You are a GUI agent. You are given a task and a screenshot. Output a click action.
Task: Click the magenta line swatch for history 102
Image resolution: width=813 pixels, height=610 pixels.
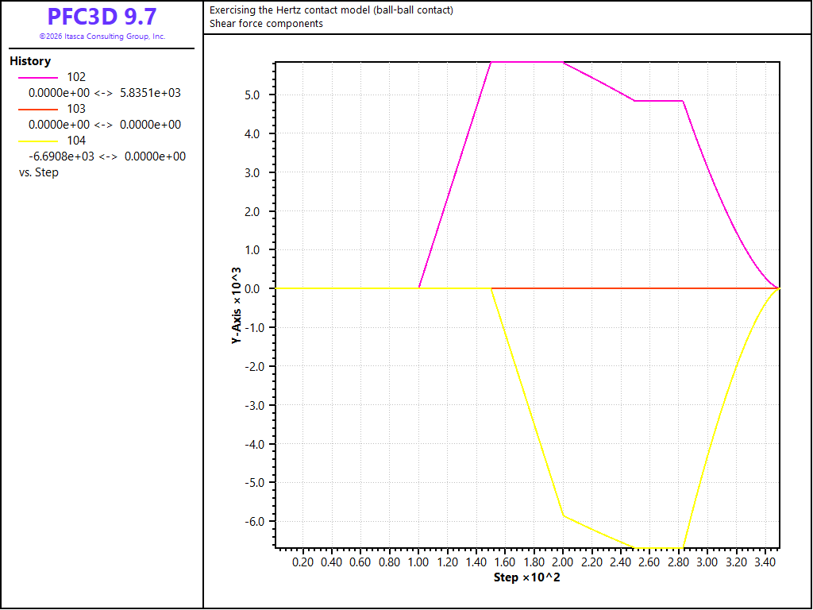tap(38, 78)
